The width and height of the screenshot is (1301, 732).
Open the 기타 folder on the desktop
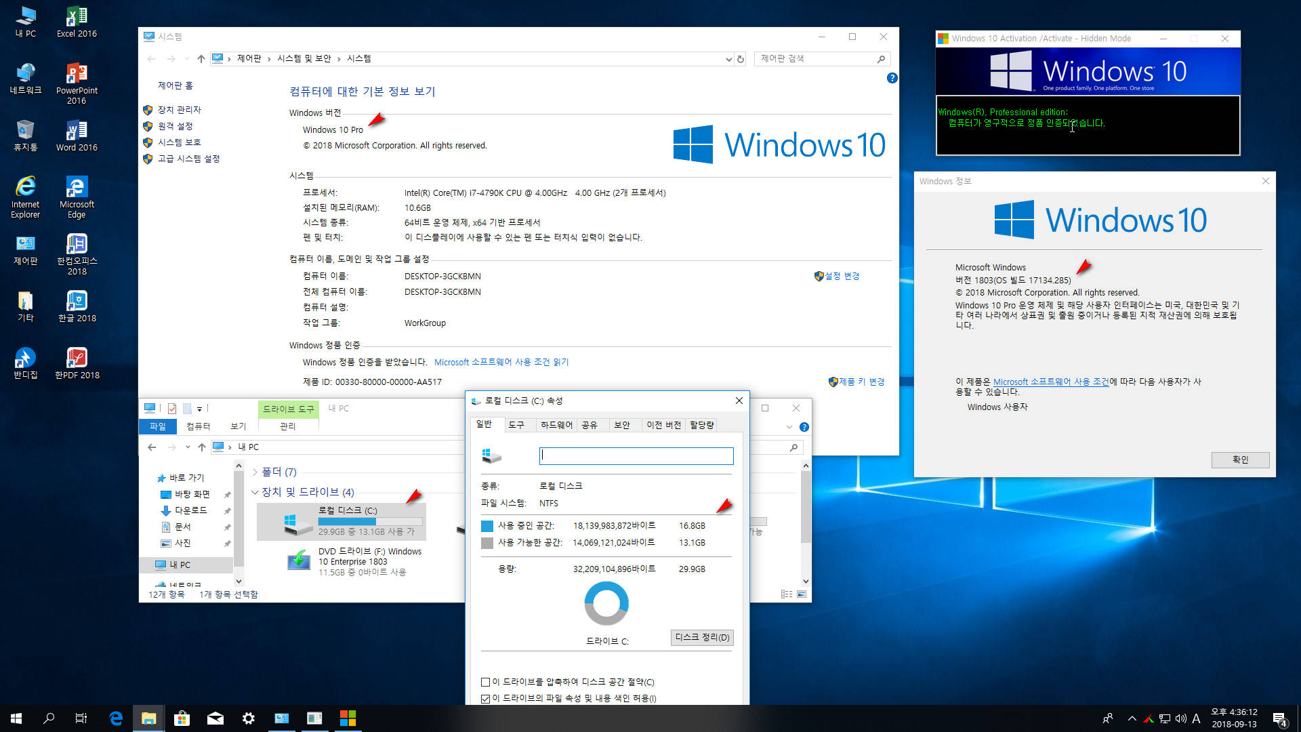(x=26, y=306)
